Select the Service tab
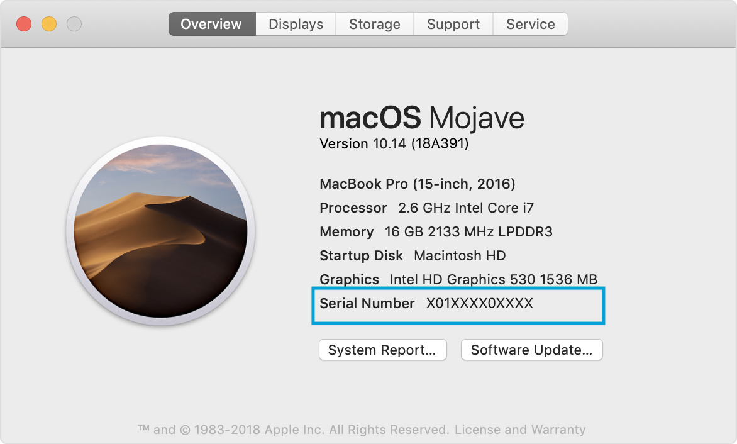 (x=530, y=24)
